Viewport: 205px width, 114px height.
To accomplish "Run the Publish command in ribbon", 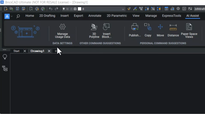I will [135, 30].
